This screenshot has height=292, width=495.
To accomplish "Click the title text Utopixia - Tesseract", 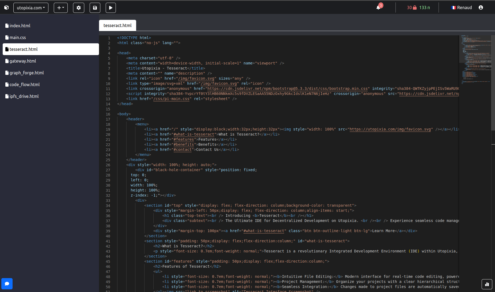I will point(165,68).
